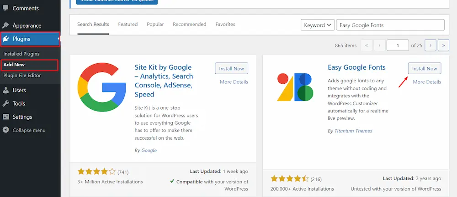Click 200,000+ Active Installations text
This screenshot has height=197, width=457.
click(302, 189)
